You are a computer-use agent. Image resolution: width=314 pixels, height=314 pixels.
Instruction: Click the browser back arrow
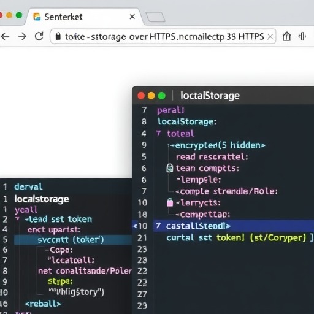[5, 37]
